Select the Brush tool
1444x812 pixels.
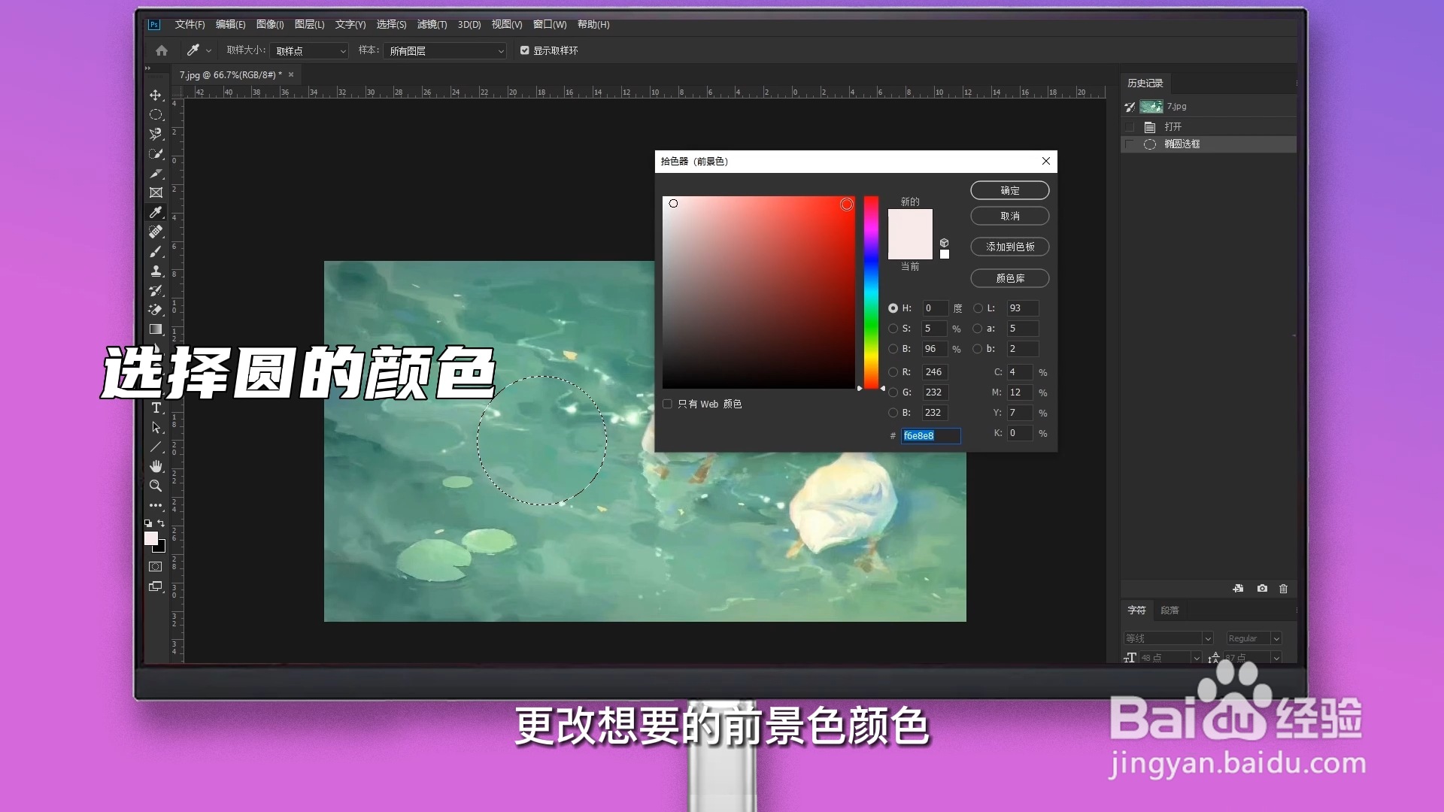point(156,252)
